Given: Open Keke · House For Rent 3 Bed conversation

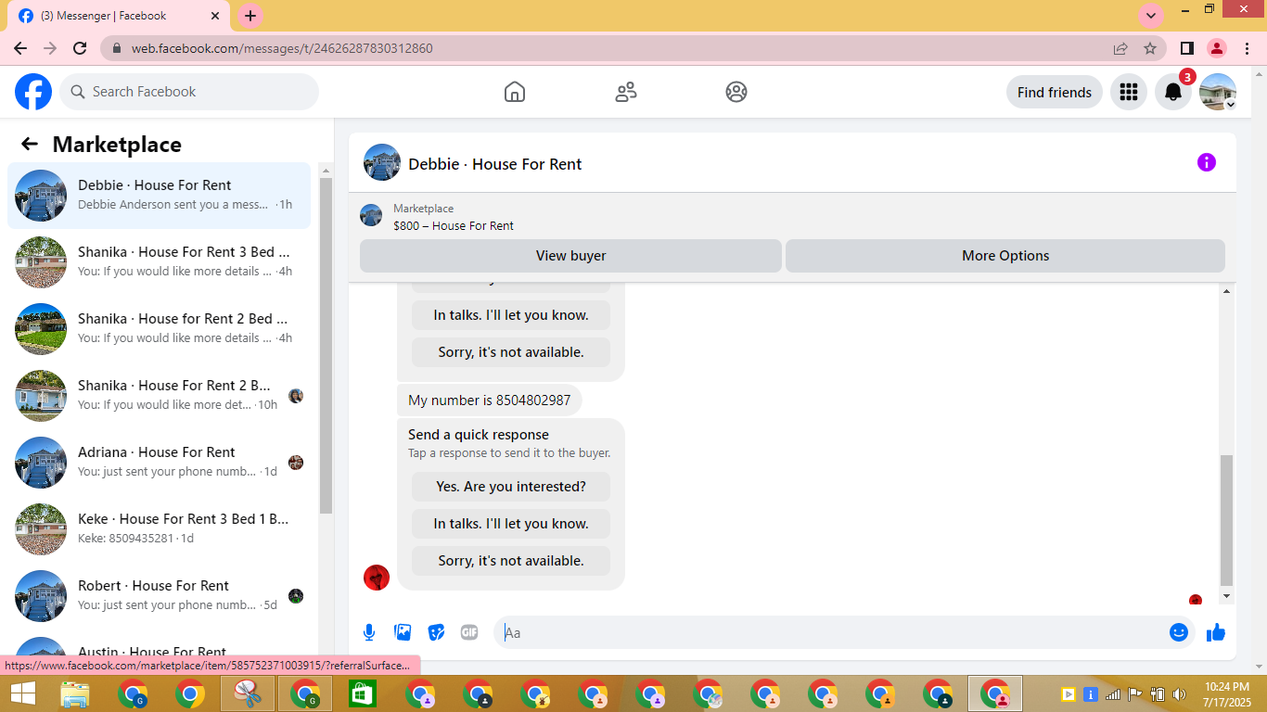Looking at the screenshot, I should [160, 529].
